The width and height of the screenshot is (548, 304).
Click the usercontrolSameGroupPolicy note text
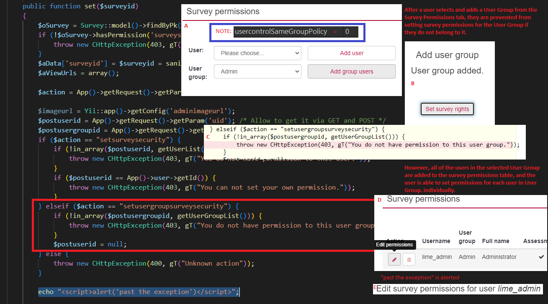281,31
